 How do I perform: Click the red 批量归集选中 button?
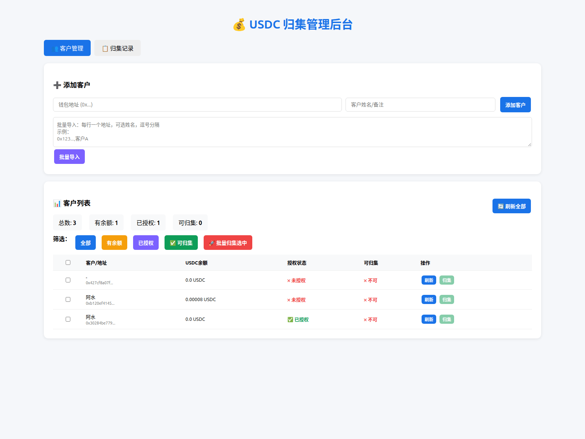228,243
